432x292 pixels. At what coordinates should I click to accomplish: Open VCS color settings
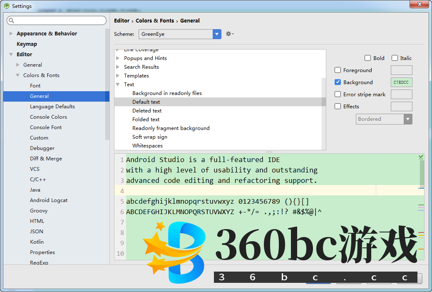coord(35,169)
